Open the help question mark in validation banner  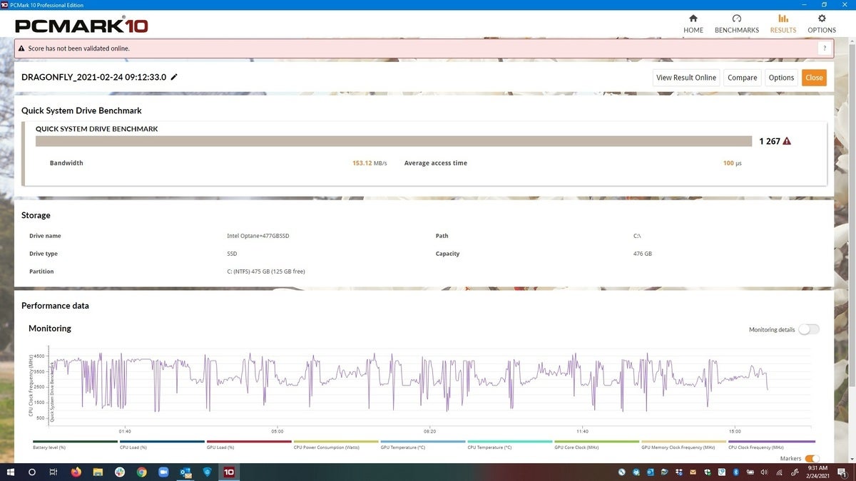pyautogui.click(x=825, y=48)
